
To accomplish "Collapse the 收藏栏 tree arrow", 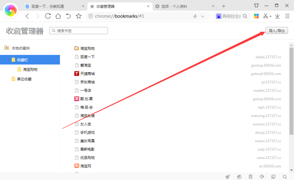I will point(8,60).
